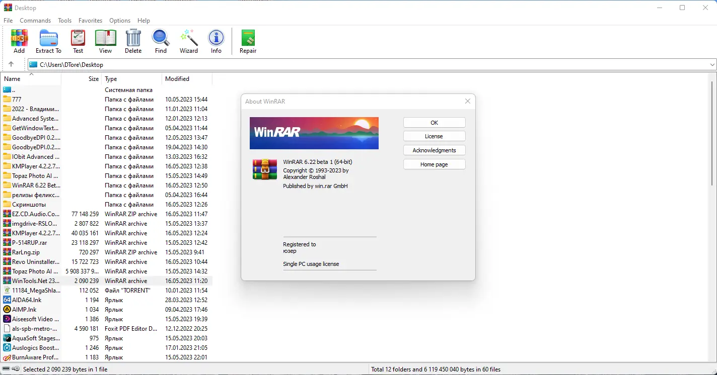Image resolution: width=717 pixels, height=375 pixels.
Task: Click the BurnAware Prof shortcut icon
Action: pyautogui.click(x=7, y=357)
